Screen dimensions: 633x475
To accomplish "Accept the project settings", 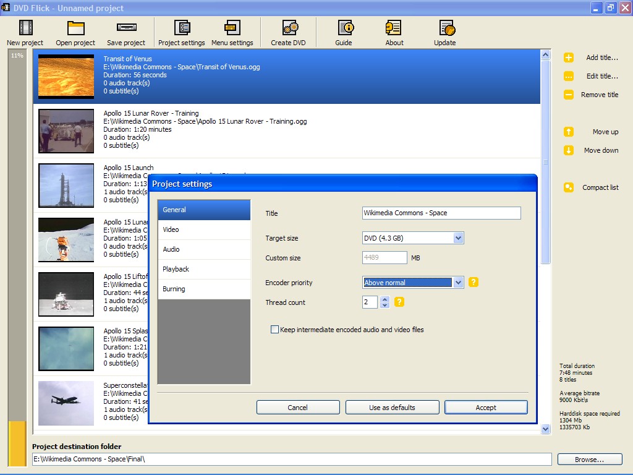I will [x=486, y=407].
